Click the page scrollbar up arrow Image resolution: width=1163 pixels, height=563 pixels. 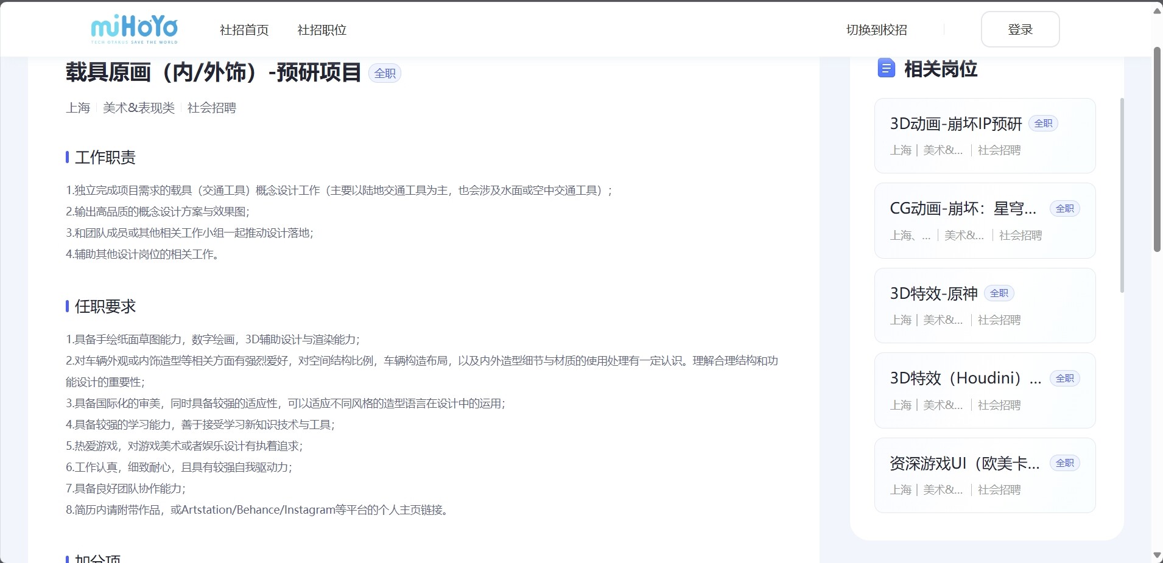tap(1157, 11)
